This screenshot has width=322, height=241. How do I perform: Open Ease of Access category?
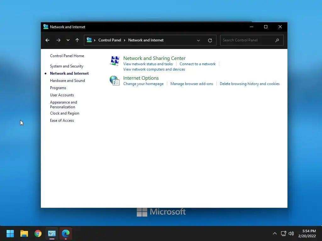pos(62,120)
